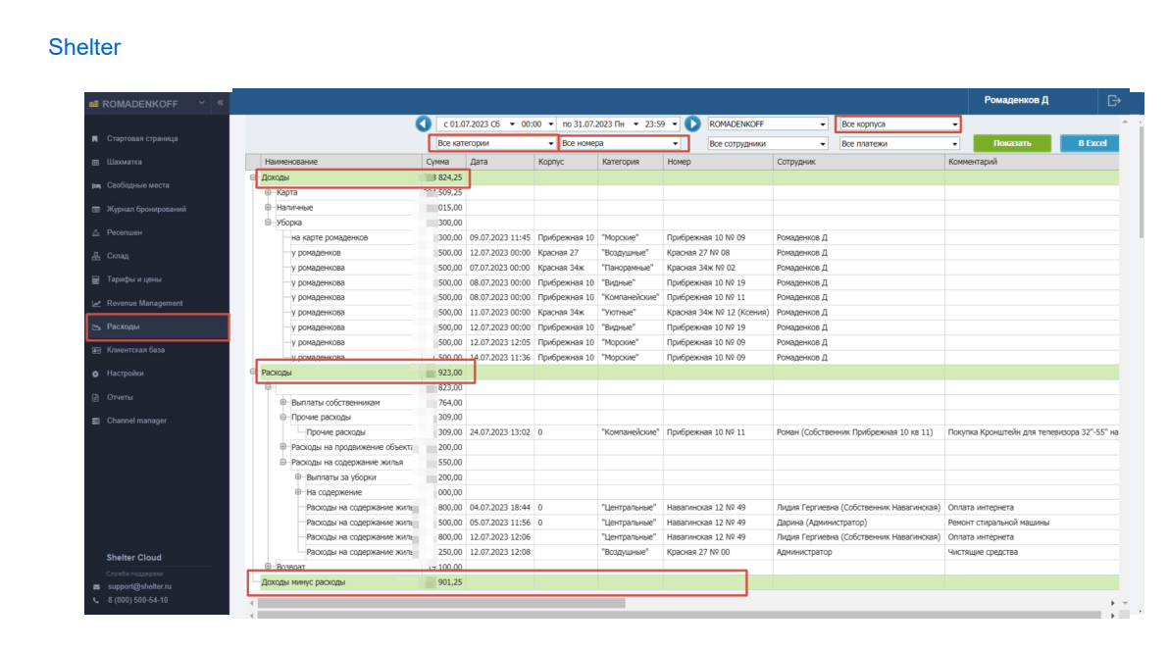This screenshot has height=651, width=1168.
Task: Open the Все сотрудники dropdown
Action: (x=767, y=144)
